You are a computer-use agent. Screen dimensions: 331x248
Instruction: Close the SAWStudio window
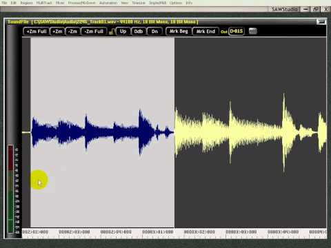pyautogui.click(x=325, y=9)
